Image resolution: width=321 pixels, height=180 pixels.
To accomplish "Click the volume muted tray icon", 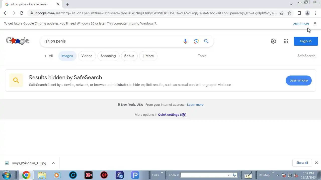I will click(x=296, y=175).
